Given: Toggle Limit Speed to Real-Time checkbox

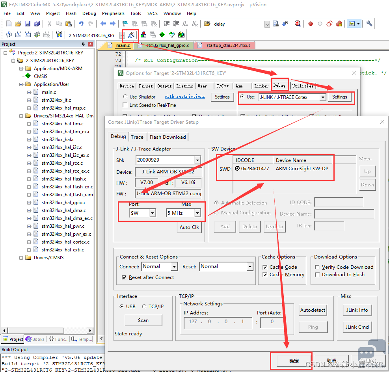Looking at the screenshot, I should click(x=125, y=105).
